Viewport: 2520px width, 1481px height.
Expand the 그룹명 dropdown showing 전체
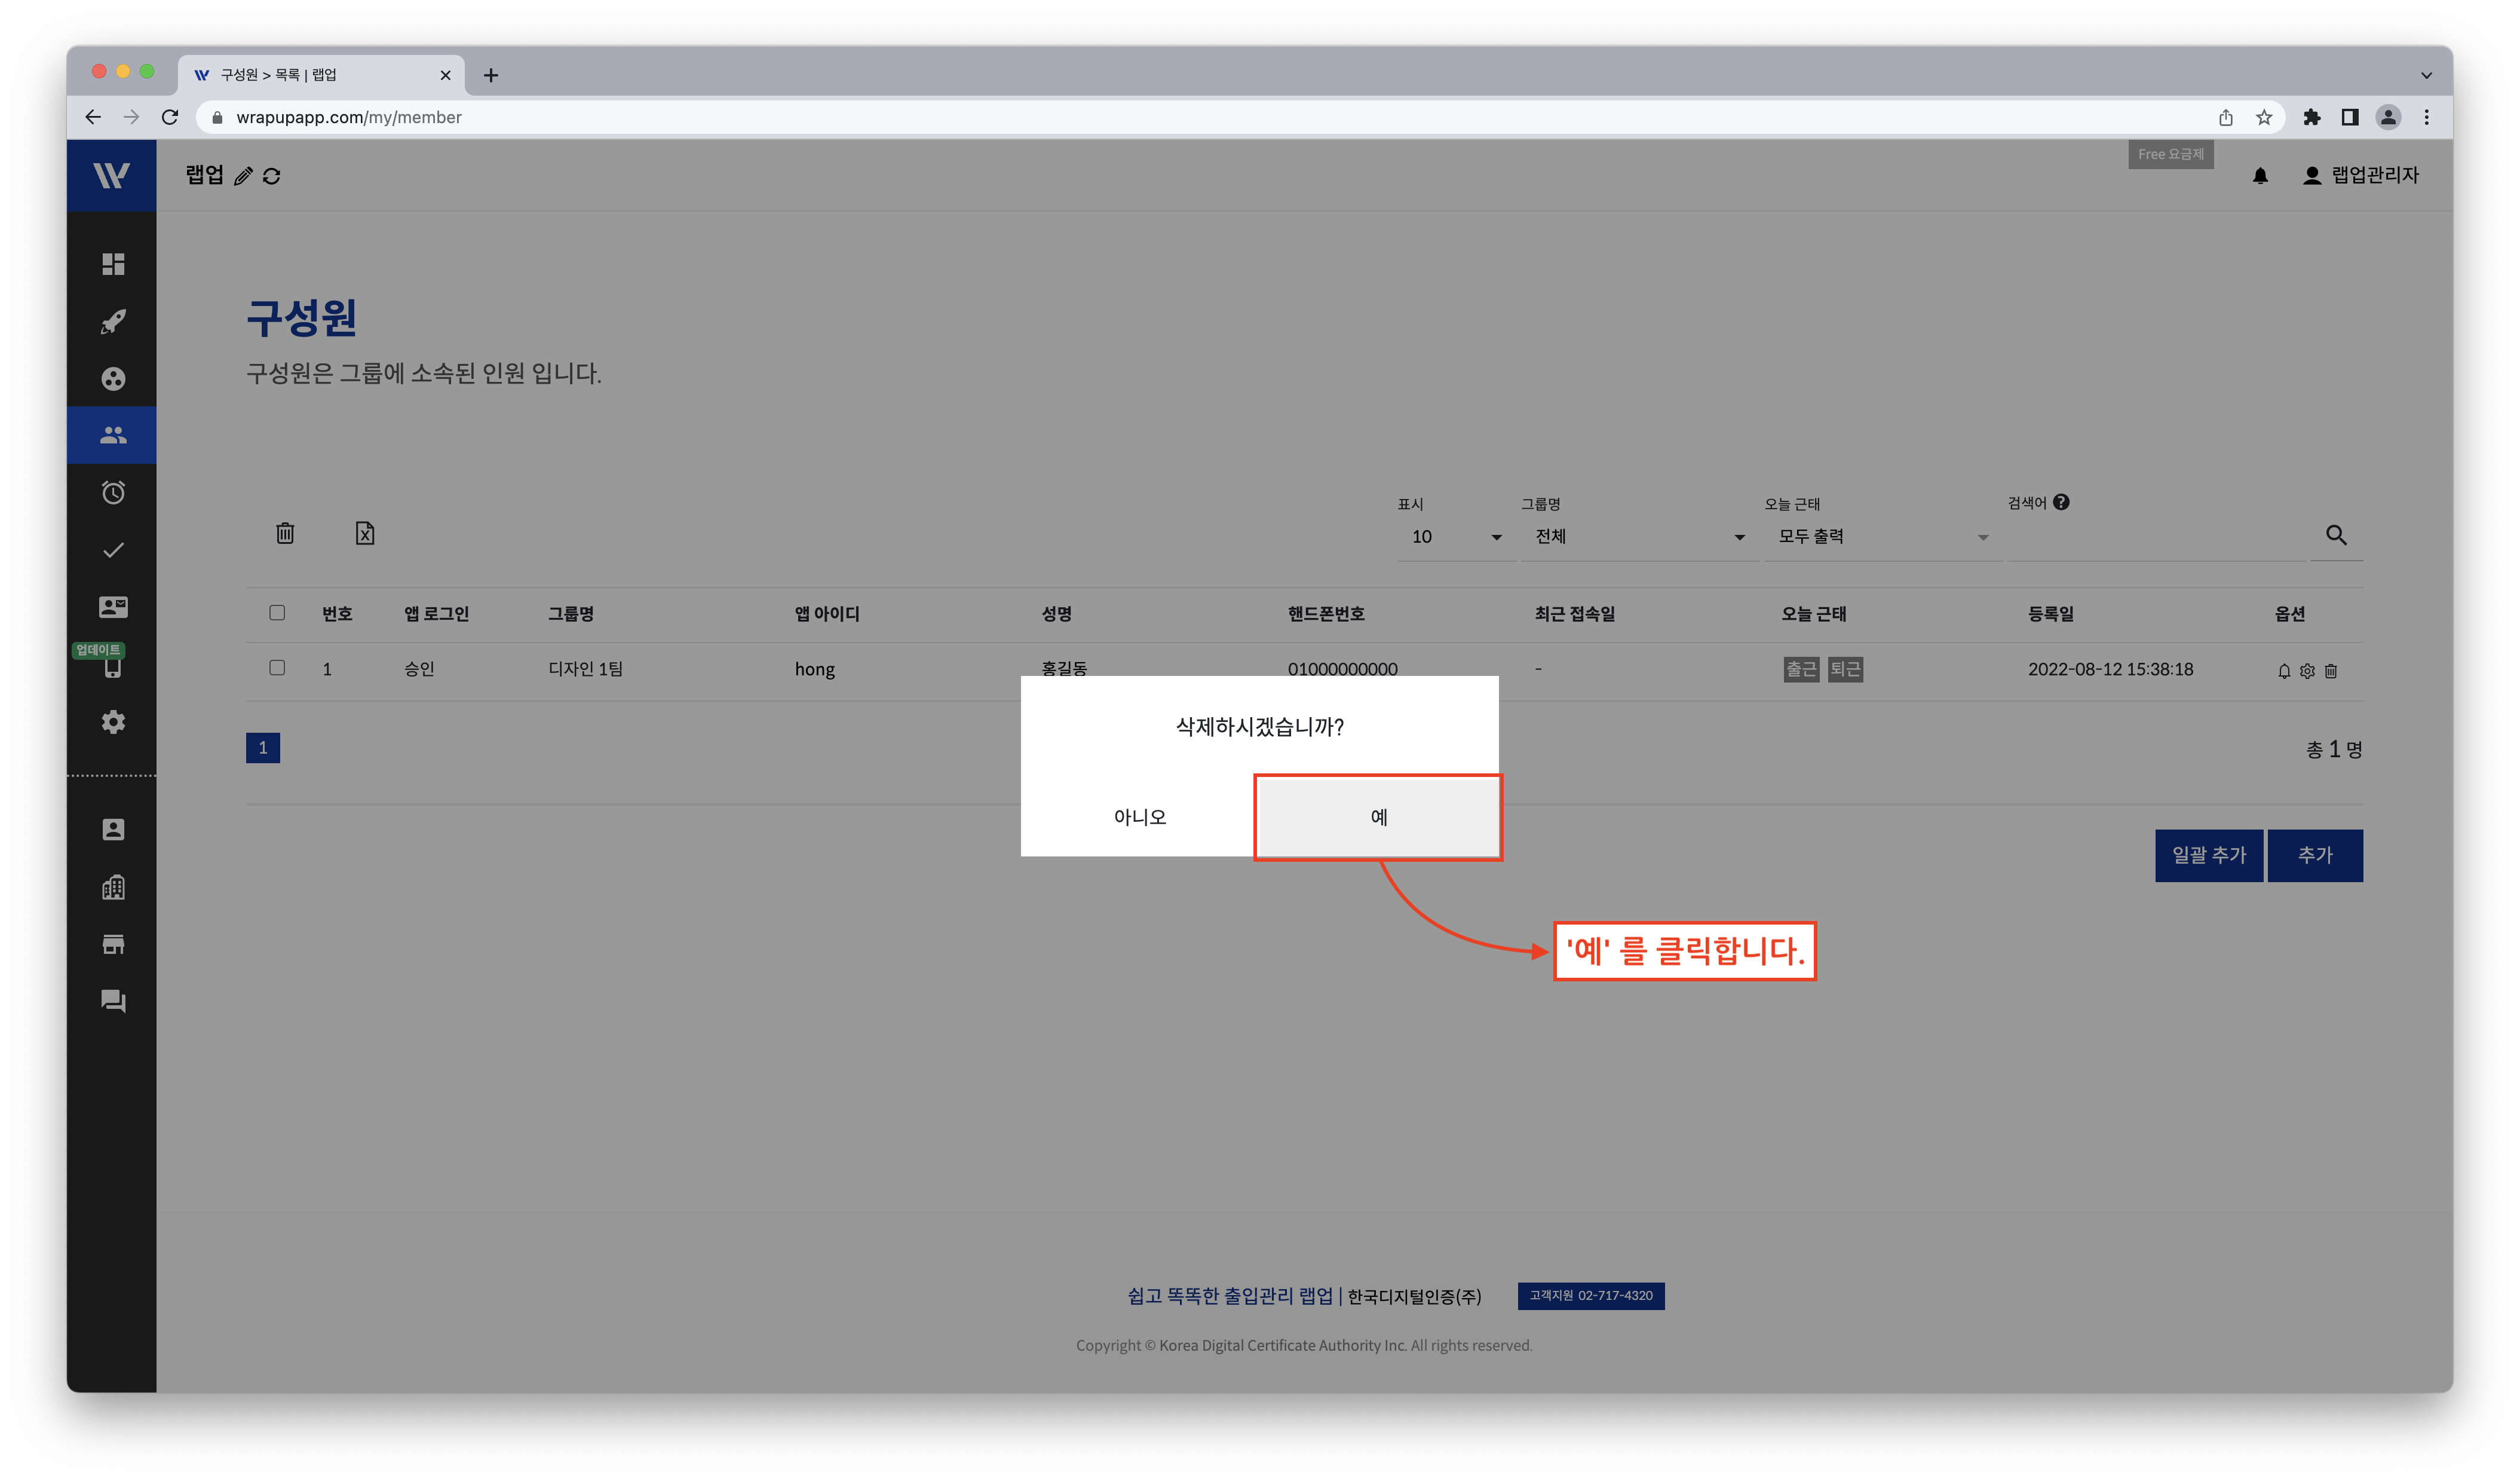tap(1640, 537)
